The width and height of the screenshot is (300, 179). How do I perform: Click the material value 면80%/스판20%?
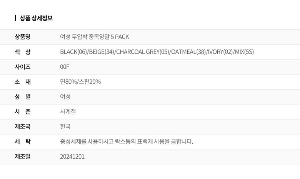[x=80, y=82]
